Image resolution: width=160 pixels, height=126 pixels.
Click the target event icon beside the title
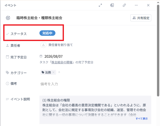[8, 18]
